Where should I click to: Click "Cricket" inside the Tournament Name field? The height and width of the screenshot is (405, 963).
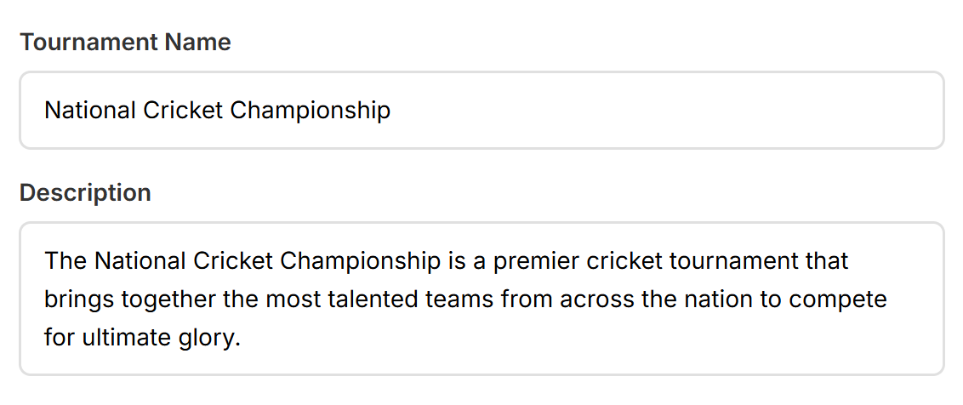[x=183, y=111]
